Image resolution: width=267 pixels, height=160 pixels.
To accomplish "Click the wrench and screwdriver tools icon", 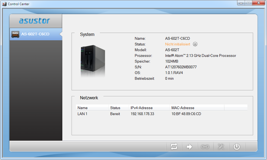I will coord(221,147).
